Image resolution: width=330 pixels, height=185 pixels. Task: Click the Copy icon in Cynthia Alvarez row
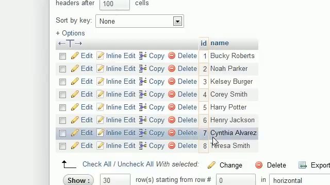[143, 133]
